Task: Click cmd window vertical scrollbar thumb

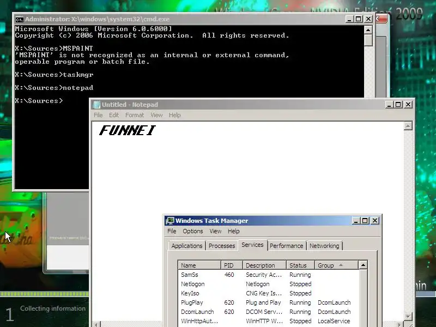Action: point(368,40)
